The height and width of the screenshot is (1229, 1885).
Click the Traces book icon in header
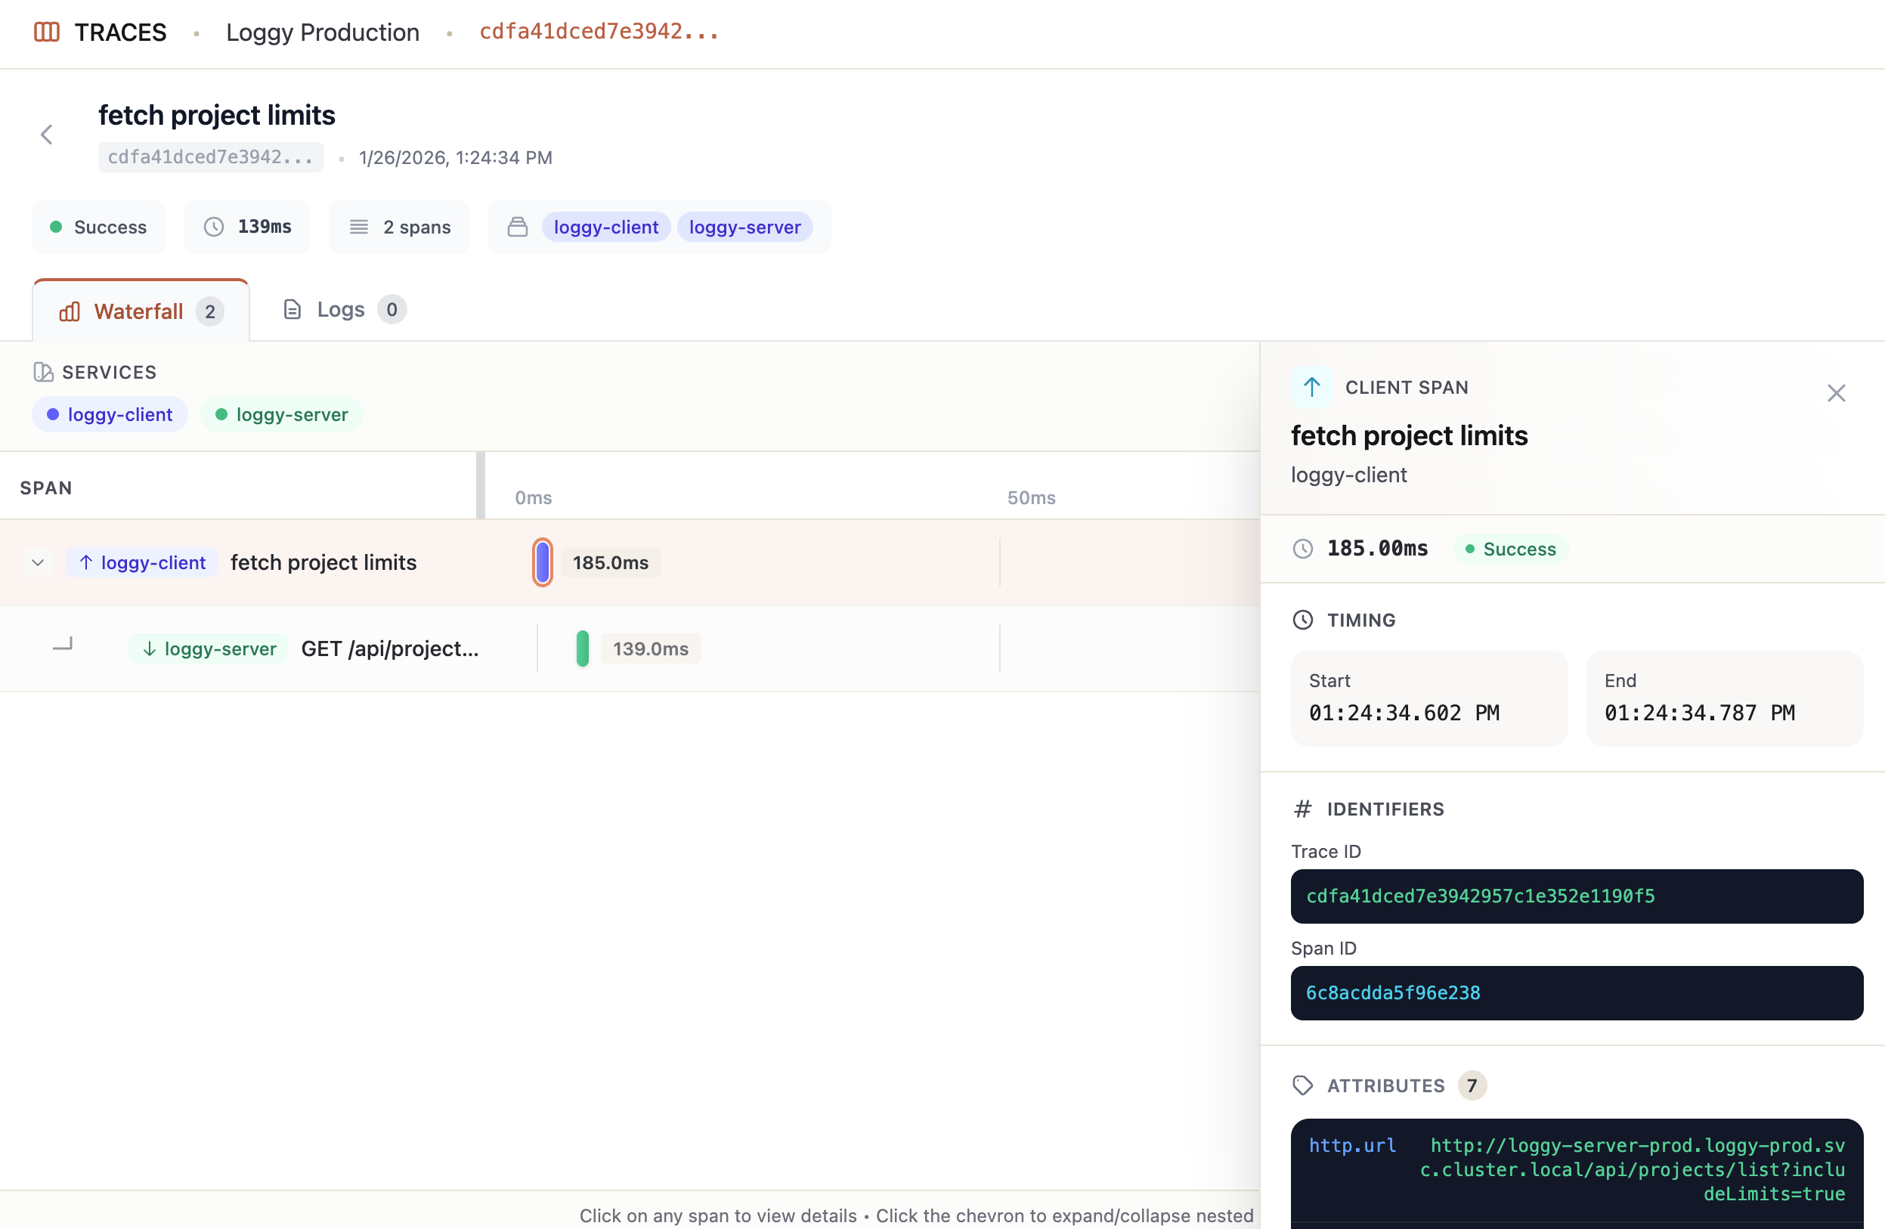point(47,32)
